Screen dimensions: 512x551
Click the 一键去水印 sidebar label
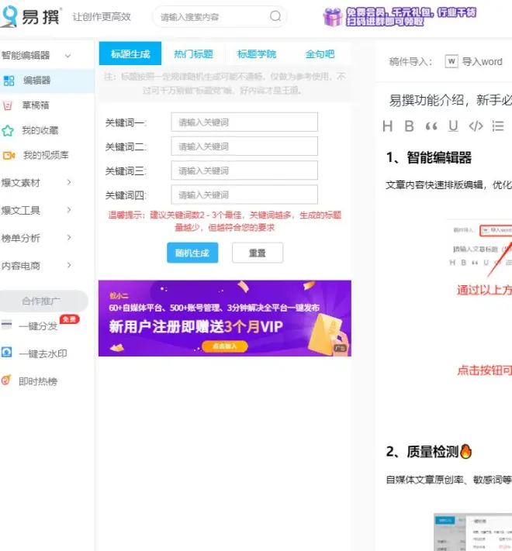[x=43, y=353]
